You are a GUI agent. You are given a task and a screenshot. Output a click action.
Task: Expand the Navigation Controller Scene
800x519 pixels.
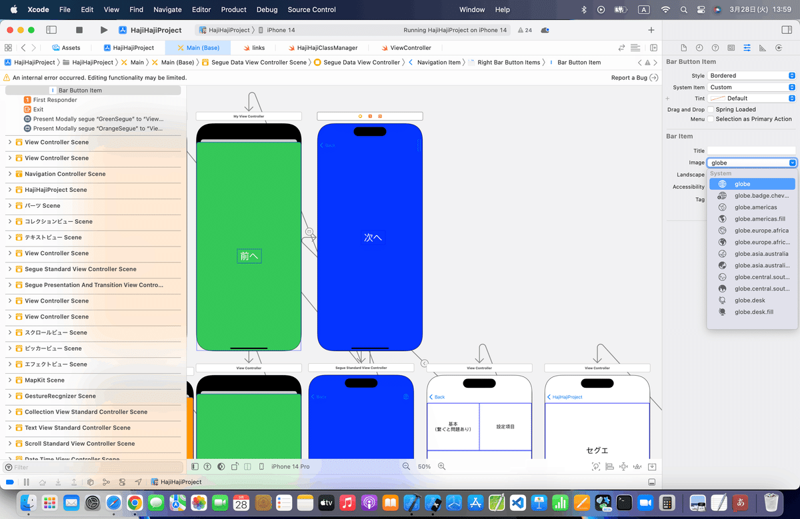[10, 174]
